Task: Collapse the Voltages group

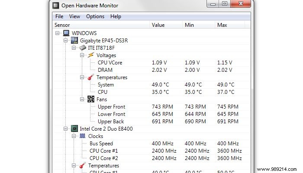Action: (x=82, y=55)
